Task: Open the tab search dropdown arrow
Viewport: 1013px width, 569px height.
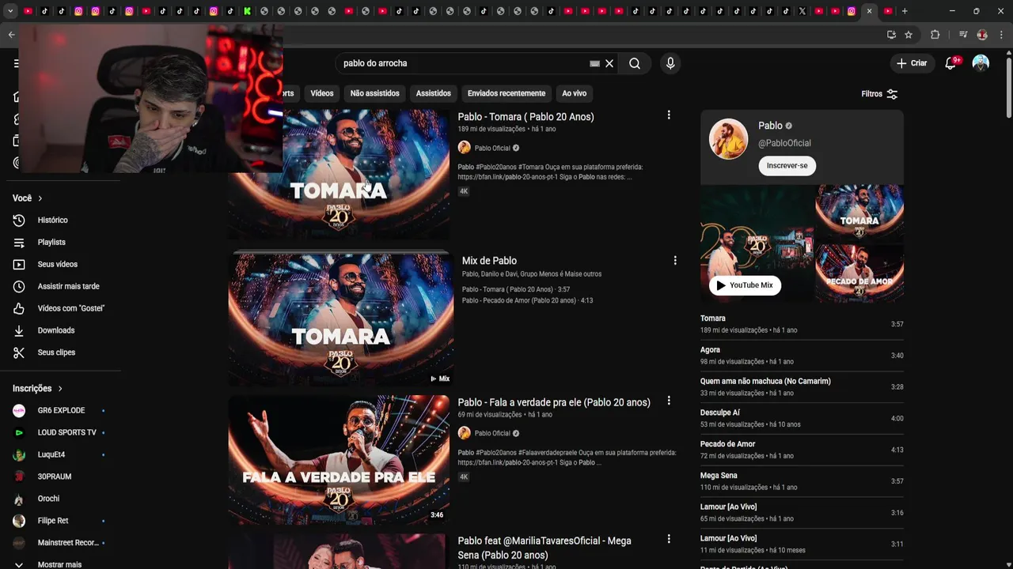Action: (x=11, y=11)
